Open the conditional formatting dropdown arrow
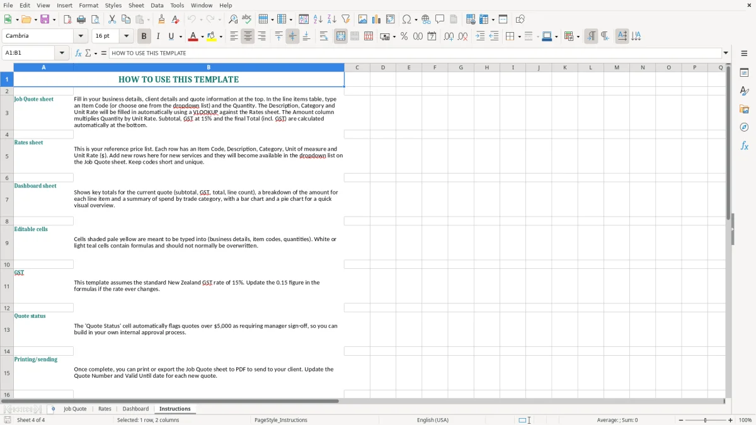756x425 pixels. [x=578, y=37]
